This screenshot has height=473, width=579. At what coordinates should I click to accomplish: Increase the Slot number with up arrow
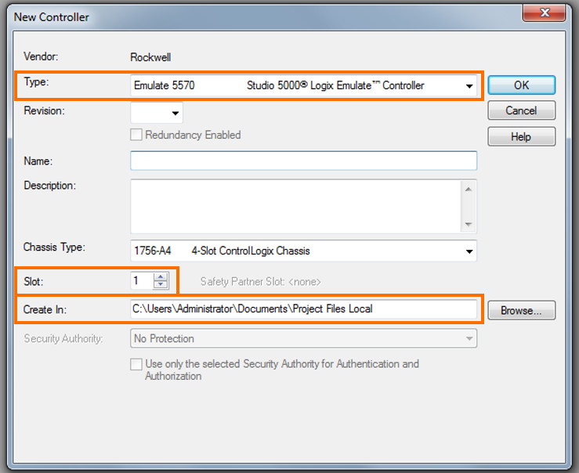click(x=161, y=276)
